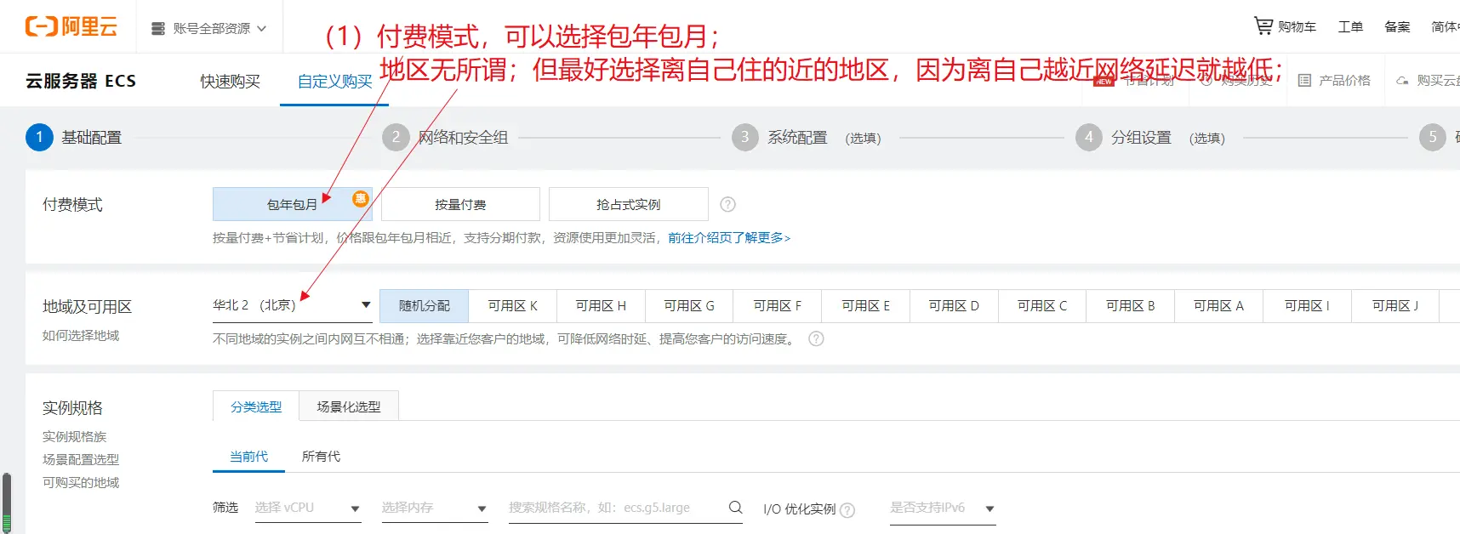The image size is (1460, 534).
Task: Click the 产品价格 list icon
Action: pos(1304,81)
